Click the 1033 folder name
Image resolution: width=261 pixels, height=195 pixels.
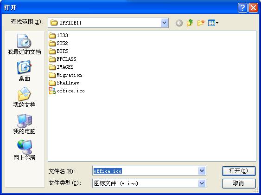(63, 35)
